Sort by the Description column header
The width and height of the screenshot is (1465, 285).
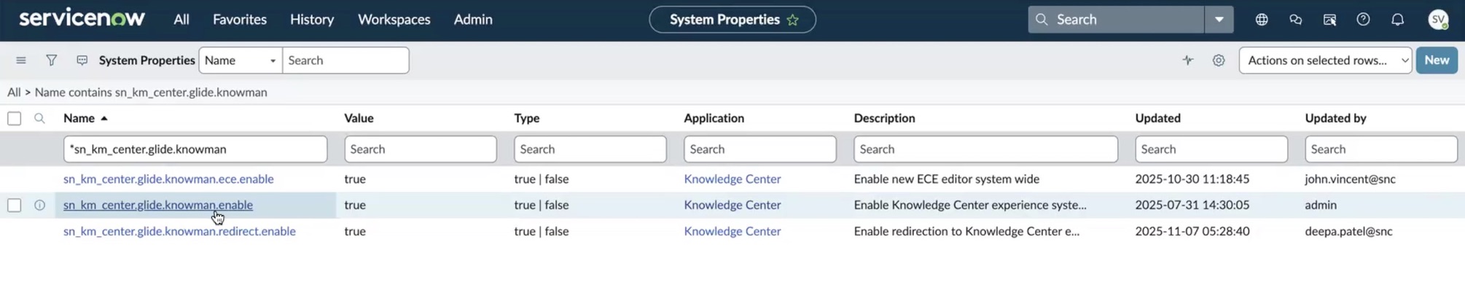pos(884,118)
